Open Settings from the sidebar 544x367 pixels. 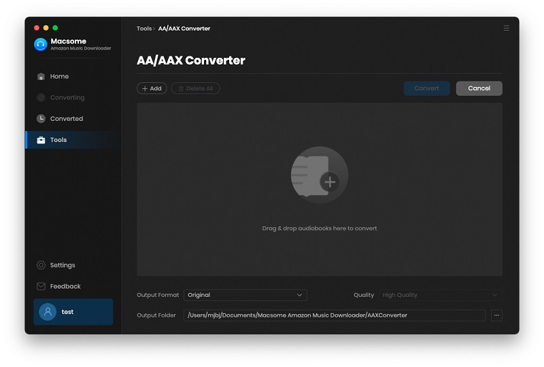[73, 265]
